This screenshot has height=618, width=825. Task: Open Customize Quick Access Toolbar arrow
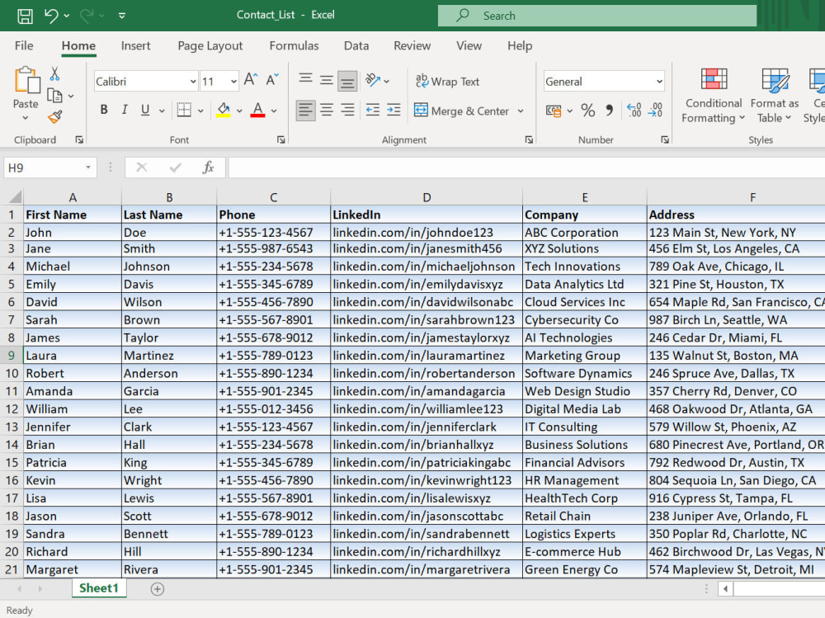[121, 16]
